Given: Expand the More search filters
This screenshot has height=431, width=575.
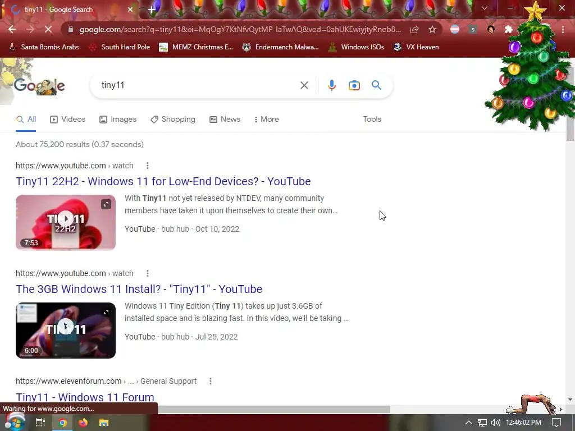Looking at the screenshot, I should (x=267, y=120).
